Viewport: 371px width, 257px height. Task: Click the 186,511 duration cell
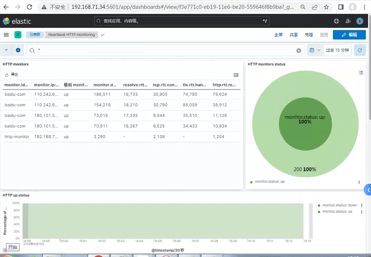coord(102,94)
